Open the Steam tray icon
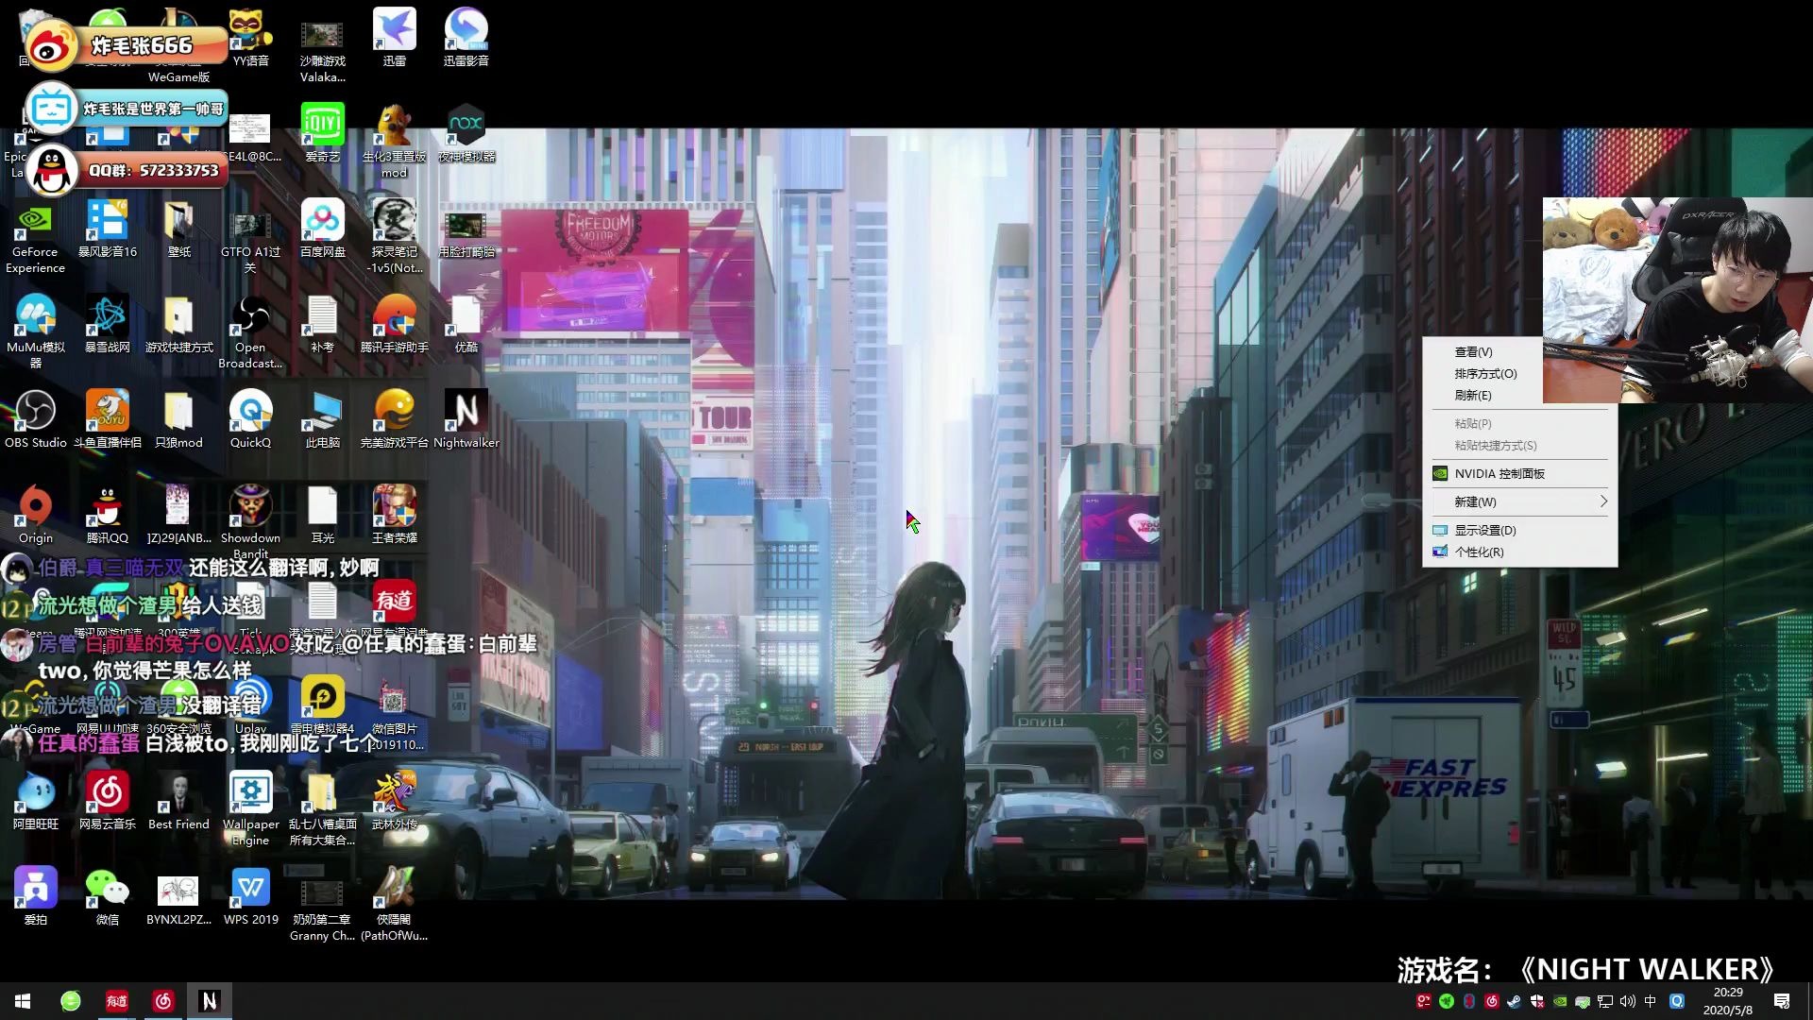This screenshot has height=1020, width=1813. [1514, 1001]
